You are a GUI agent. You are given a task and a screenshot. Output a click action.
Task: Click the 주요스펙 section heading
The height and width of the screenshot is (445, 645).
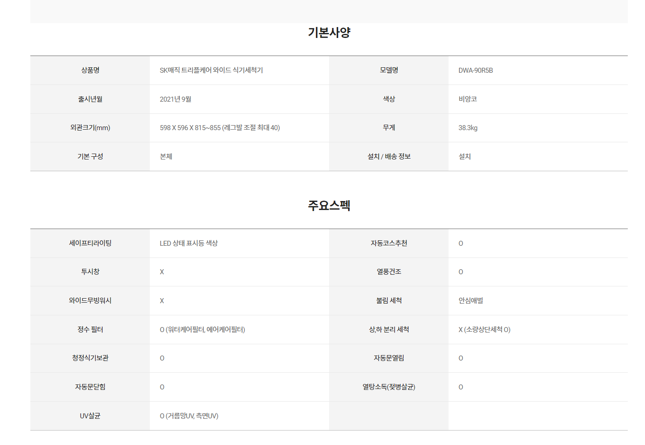(329, 206)
